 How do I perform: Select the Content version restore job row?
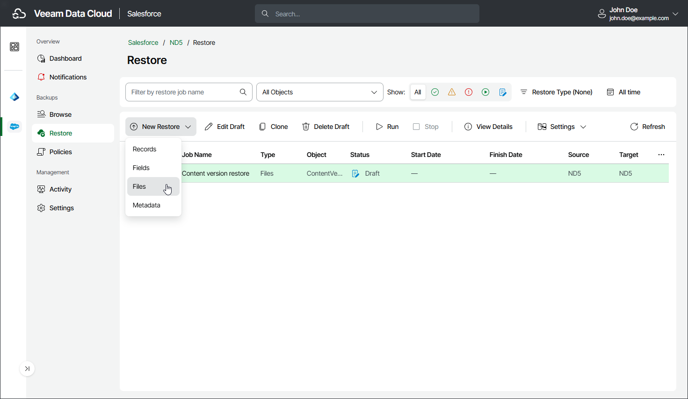[397, 173]
